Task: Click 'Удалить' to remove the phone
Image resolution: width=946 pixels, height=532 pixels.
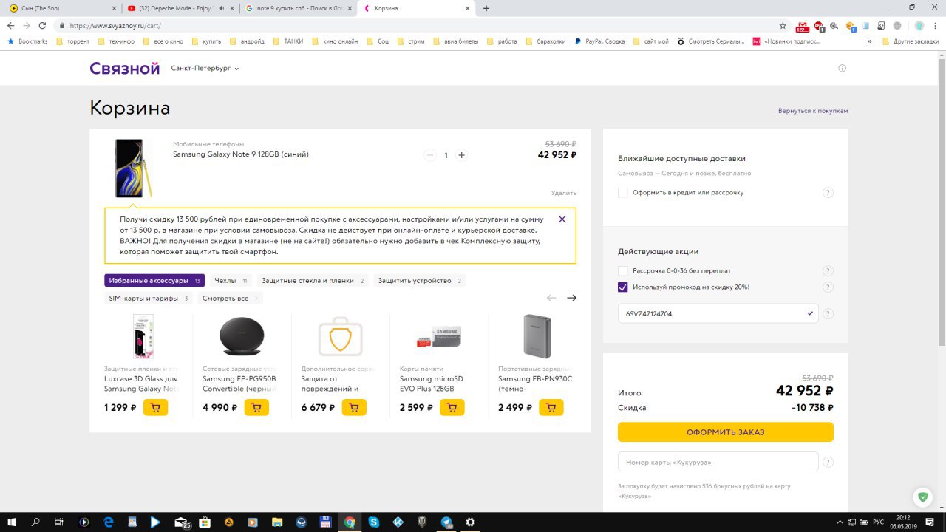Action: (564, 193)
